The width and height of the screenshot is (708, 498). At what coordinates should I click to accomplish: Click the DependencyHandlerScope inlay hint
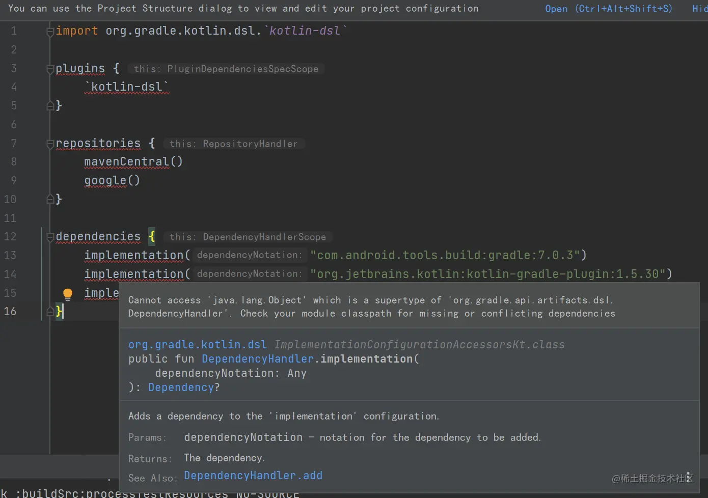coord(248,237)
